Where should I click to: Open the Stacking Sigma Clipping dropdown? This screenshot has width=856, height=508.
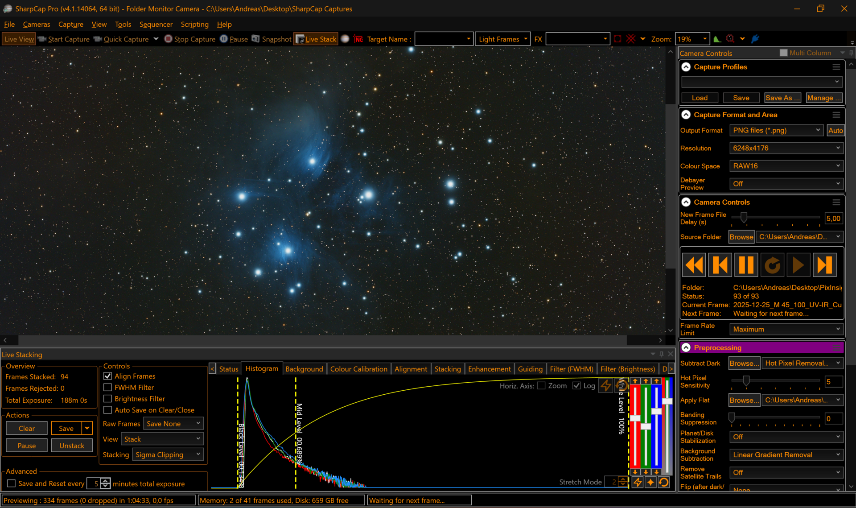168,454
